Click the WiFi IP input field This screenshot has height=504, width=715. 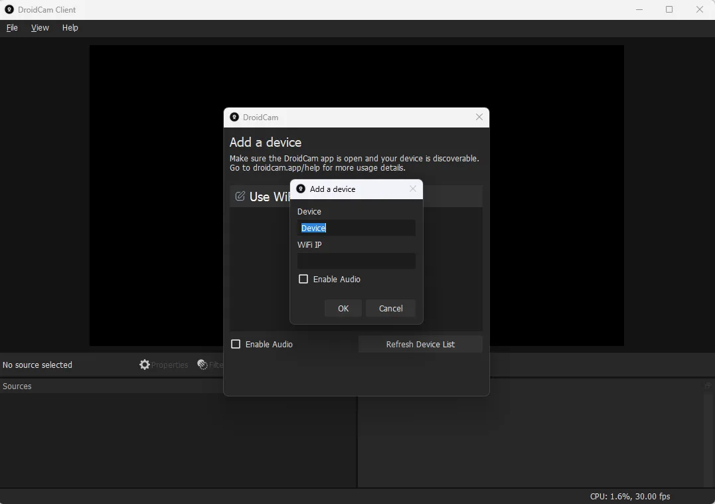coord(356,261)
